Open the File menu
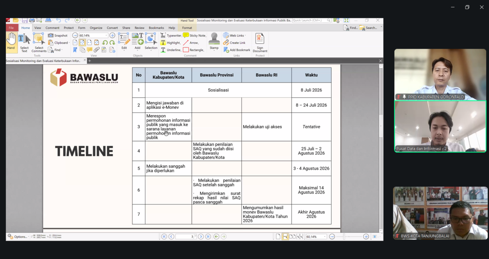Image resolution: width=489 pixels, height=259 pixels. pos(11,28)
